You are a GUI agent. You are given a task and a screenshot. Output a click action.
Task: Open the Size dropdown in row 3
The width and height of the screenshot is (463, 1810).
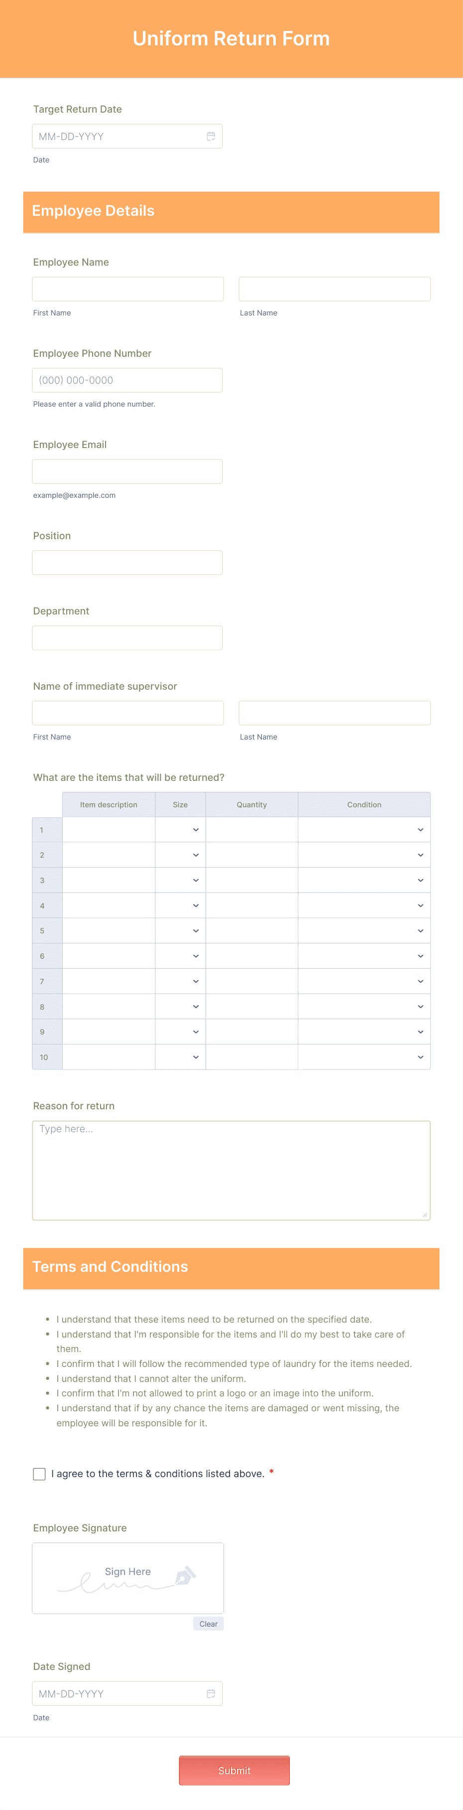194,880
